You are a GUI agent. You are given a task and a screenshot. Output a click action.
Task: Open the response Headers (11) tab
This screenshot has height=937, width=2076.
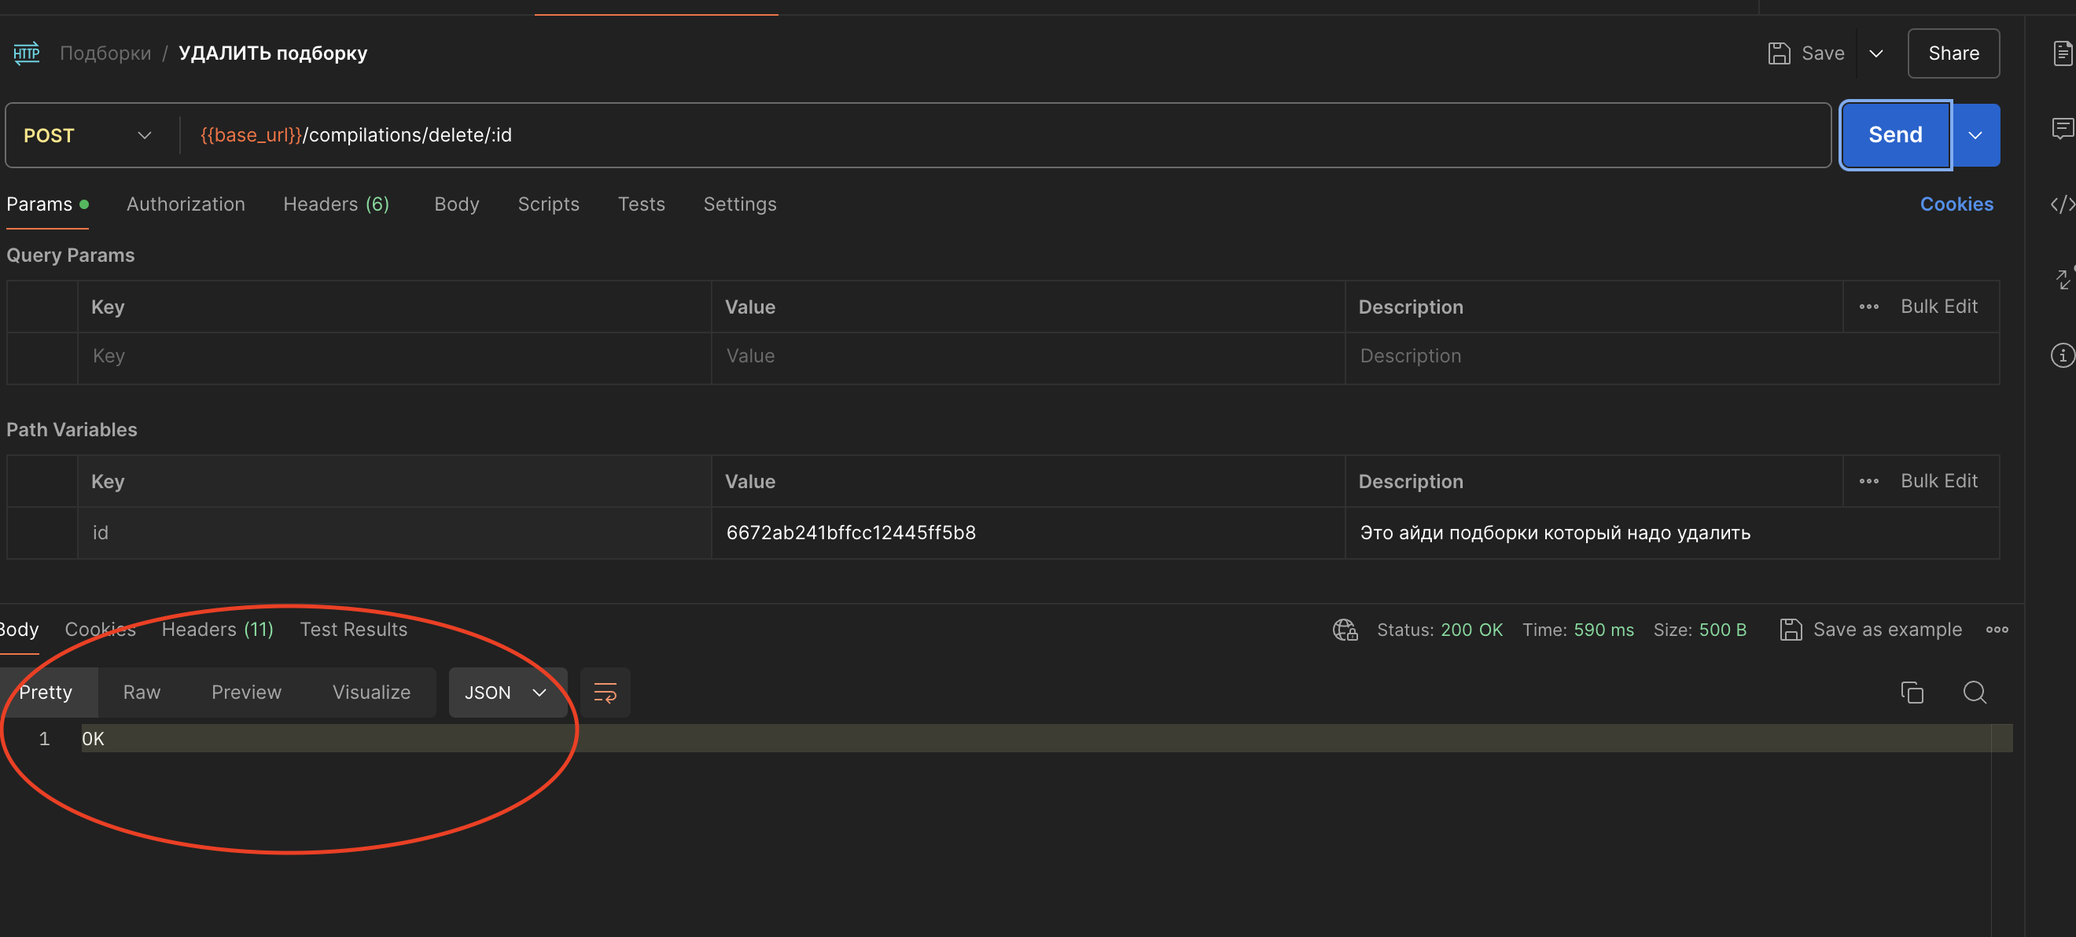pyautogui.click(x=217, y=629)
